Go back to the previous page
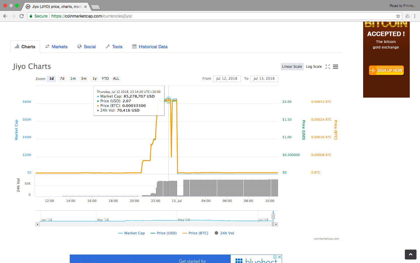This screenshot has width=420, height=263. tap(5, 16)
